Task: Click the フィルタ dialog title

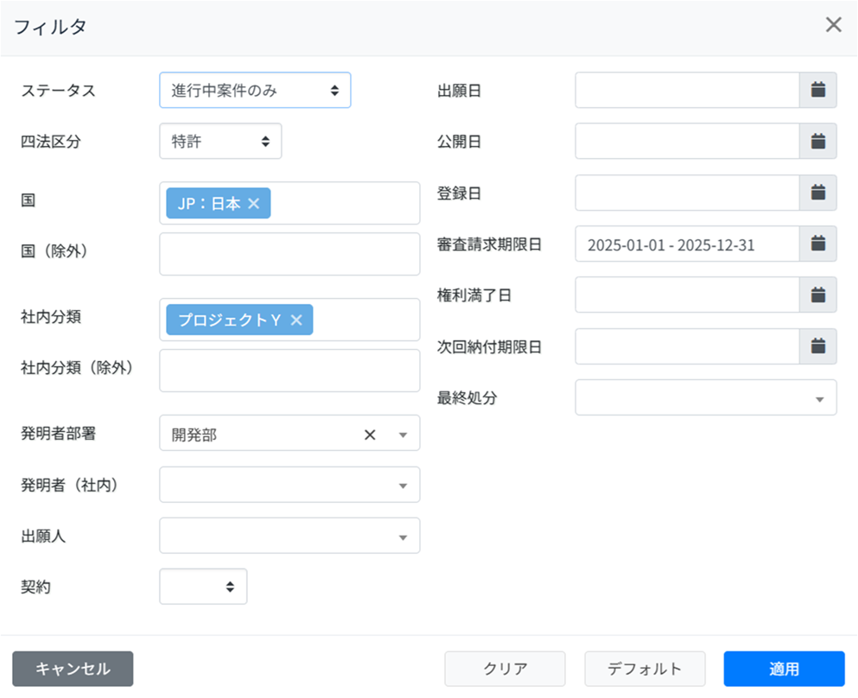Action: (50, 26)
